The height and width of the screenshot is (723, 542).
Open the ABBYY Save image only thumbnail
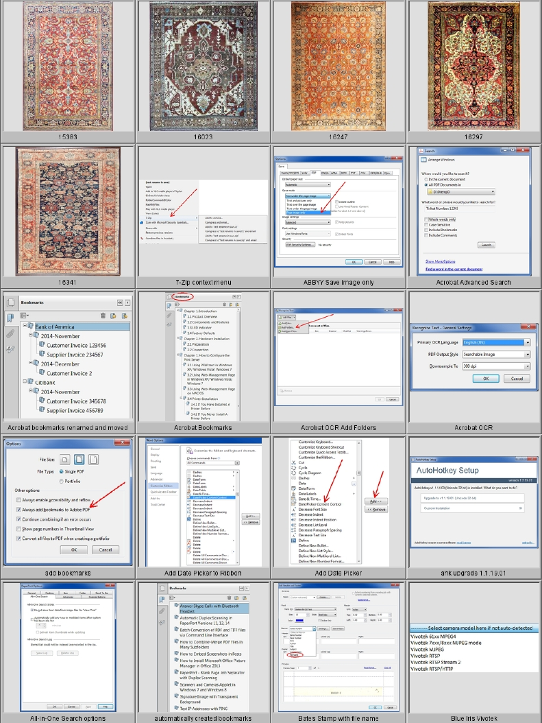(338, 211)
